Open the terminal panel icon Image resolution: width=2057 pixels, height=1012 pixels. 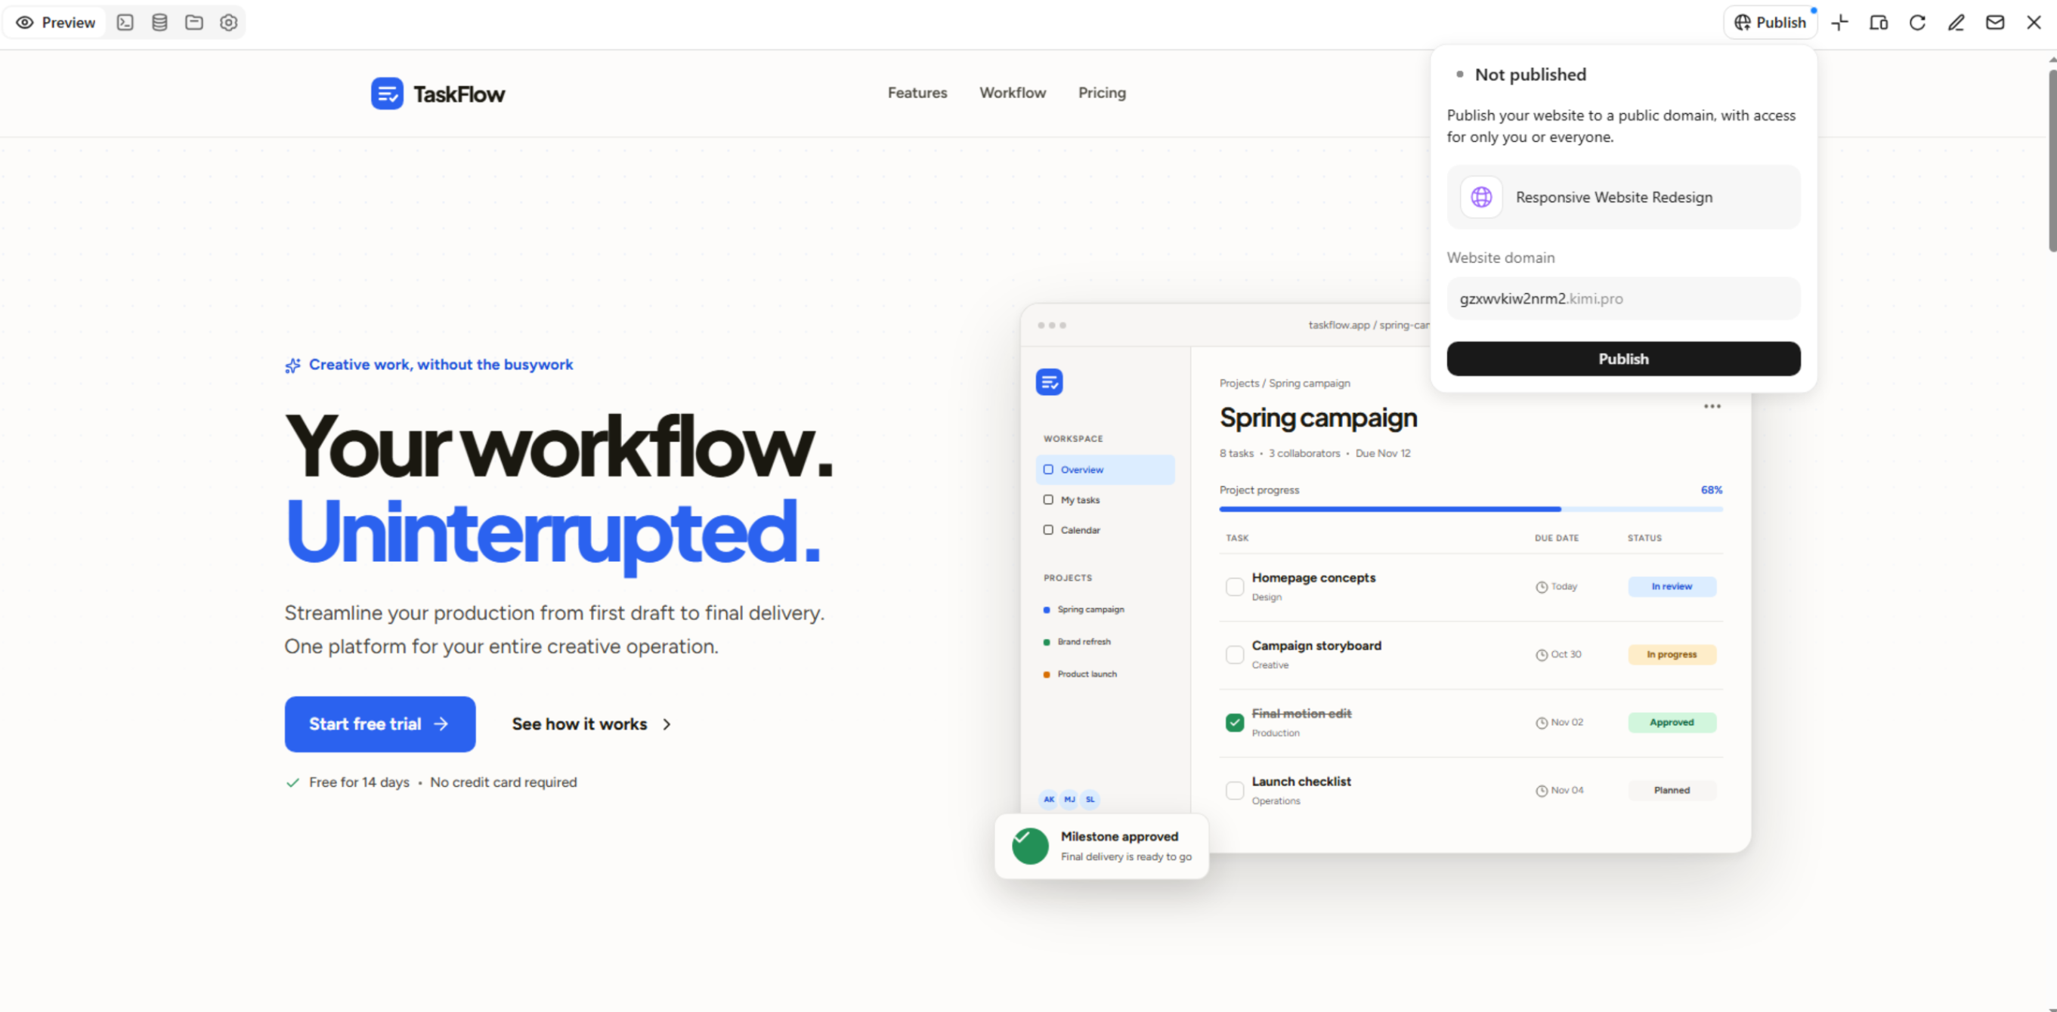pos(125,23)
